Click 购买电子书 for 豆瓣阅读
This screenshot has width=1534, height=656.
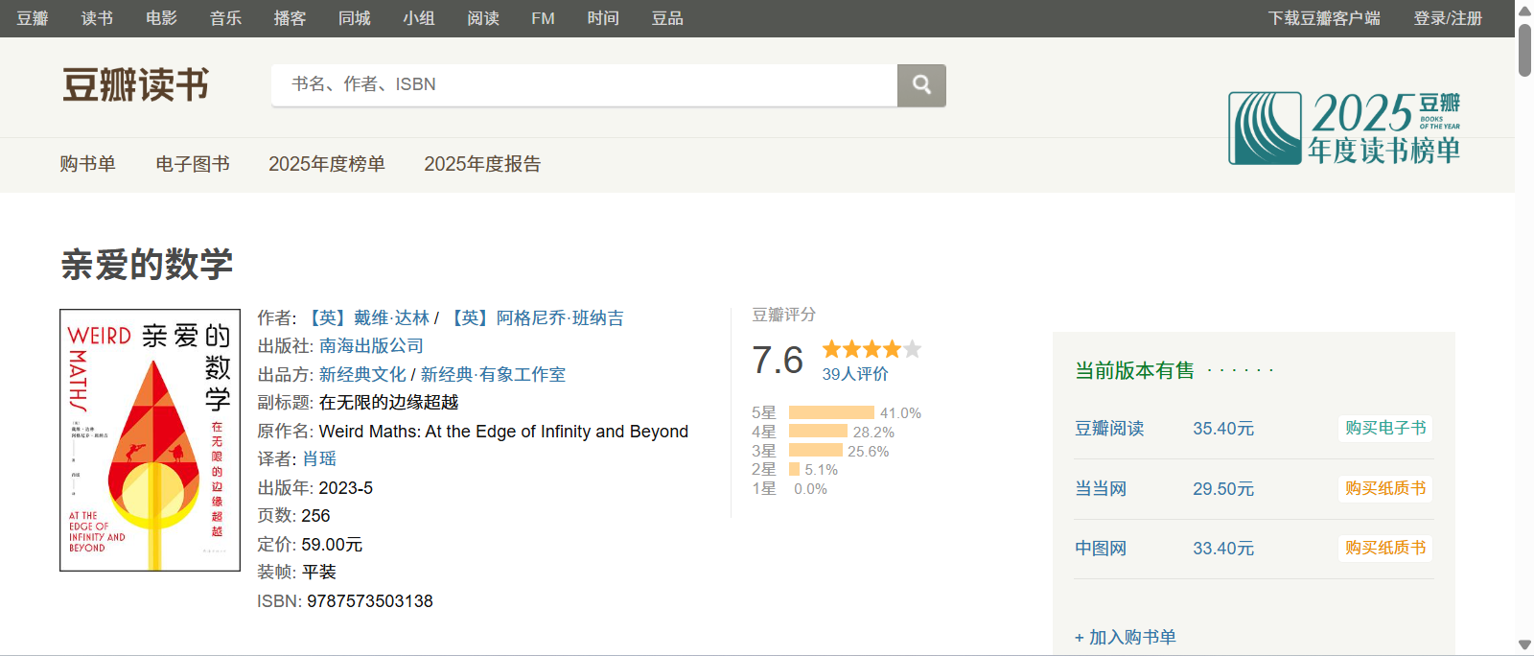click(1385, 428)
